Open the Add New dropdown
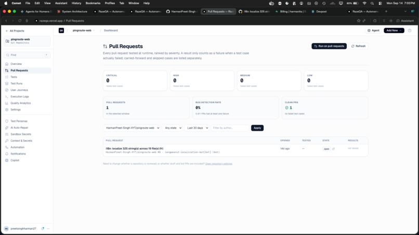 tap(394, 31)
